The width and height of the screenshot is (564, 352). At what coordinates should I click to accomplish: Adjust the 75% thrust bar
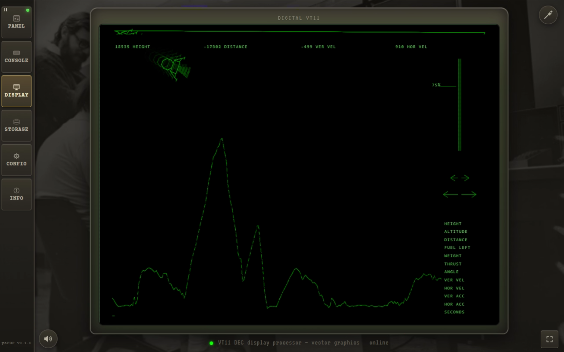point(460,105)
